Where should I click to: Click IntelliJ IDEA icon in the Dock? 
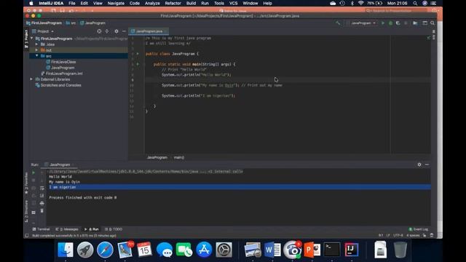click(352, 250)
